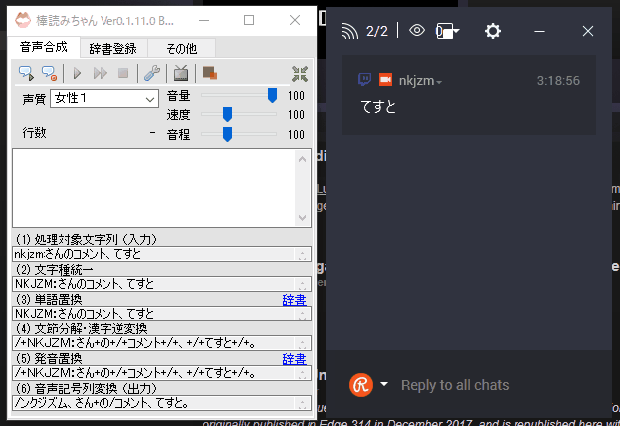Click inside the large text input area
This screenshot has width=620, height=426.
[154, 188]
